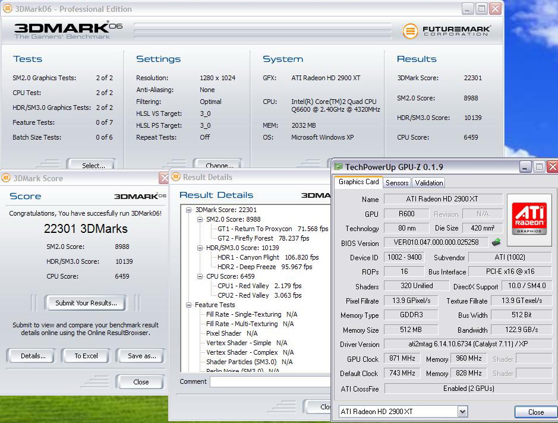Click the Bus Interface PCI-E x16 value
The width and height of the screenshot is (558, 423).
pyautogui.click(x=510, y=272)
